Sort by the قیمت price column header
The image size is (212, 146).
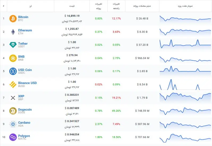tap(72, 6)
